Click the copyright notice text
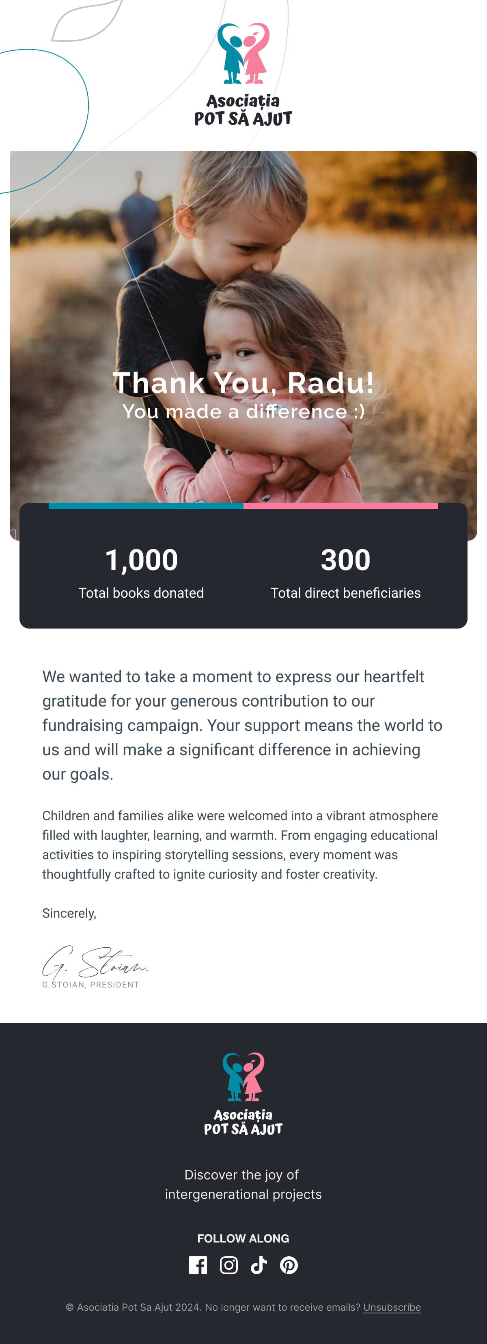The width and height of the screenshot is (487, 1344). 213,1307
